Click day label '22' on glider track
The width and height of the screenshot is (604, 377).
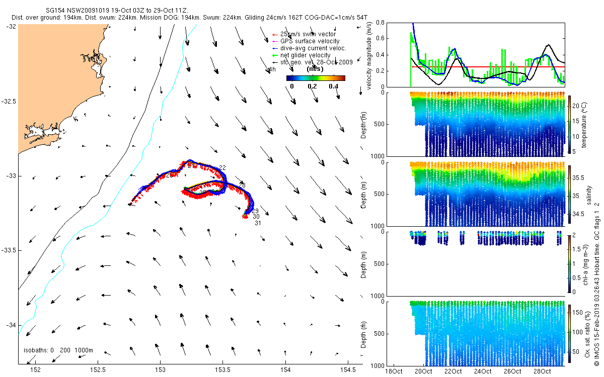(x=222, y=167)
